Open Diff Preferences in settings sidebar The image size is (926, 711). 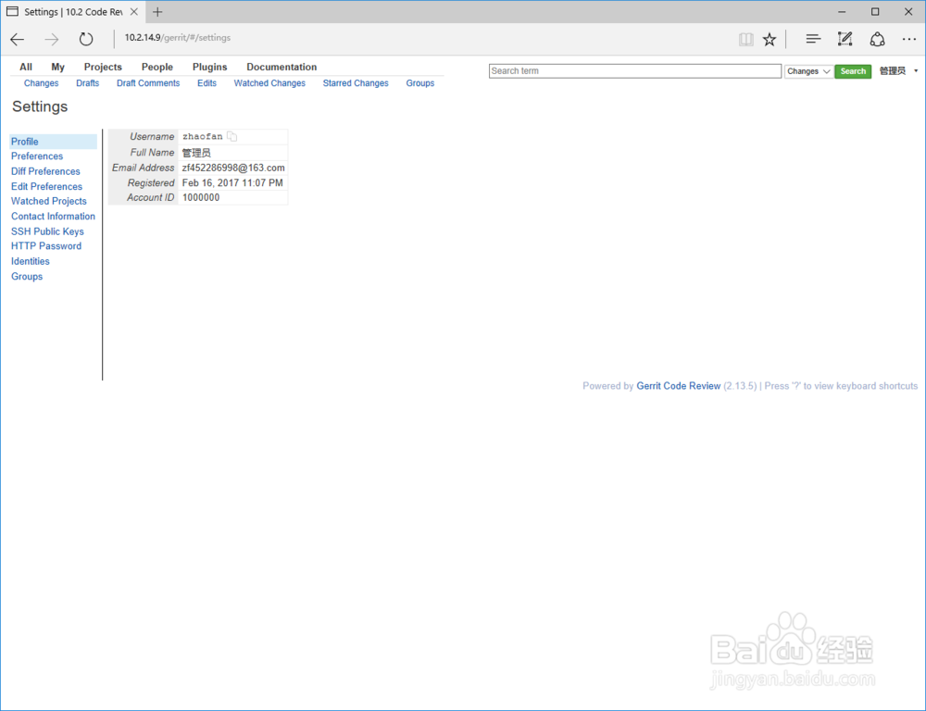45,171
